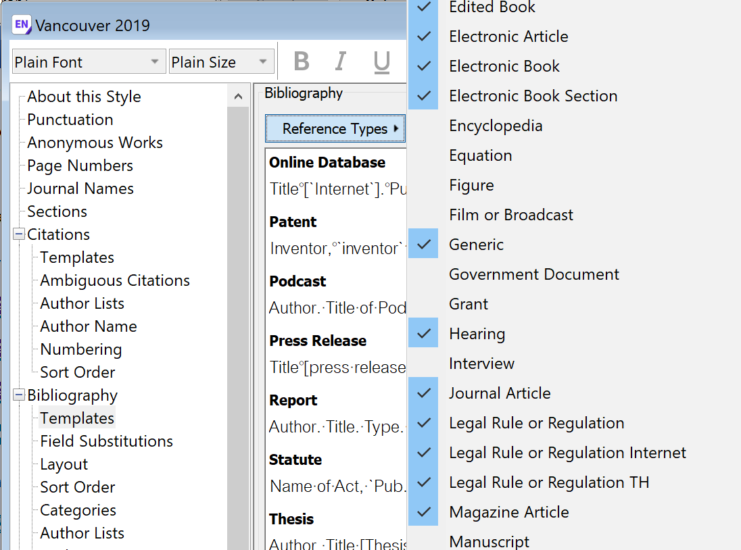Click in the Patent template field
The width and height of the screenshot is (741, 550).
click(x=337, y=249)
